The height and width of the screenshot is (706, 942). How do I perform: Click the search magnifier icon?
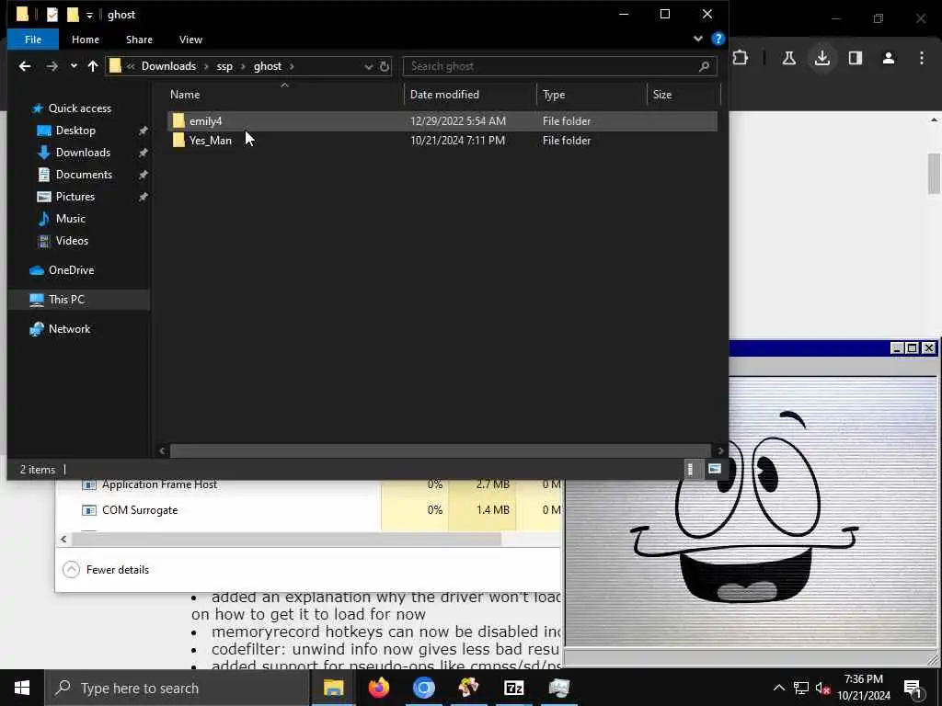coord(704,66)
